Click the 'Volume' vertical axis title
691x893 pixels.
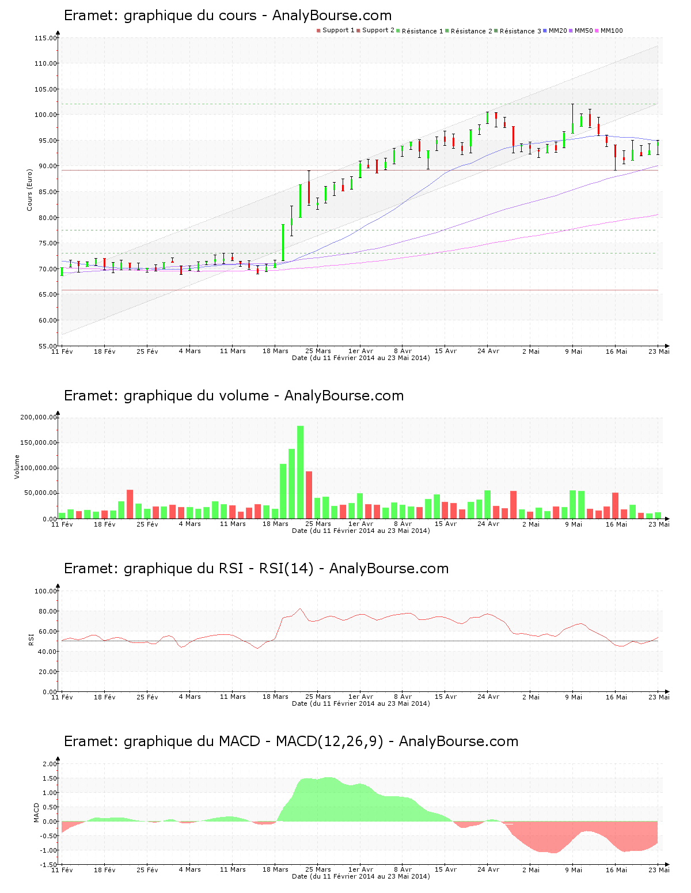pos(17,467)
